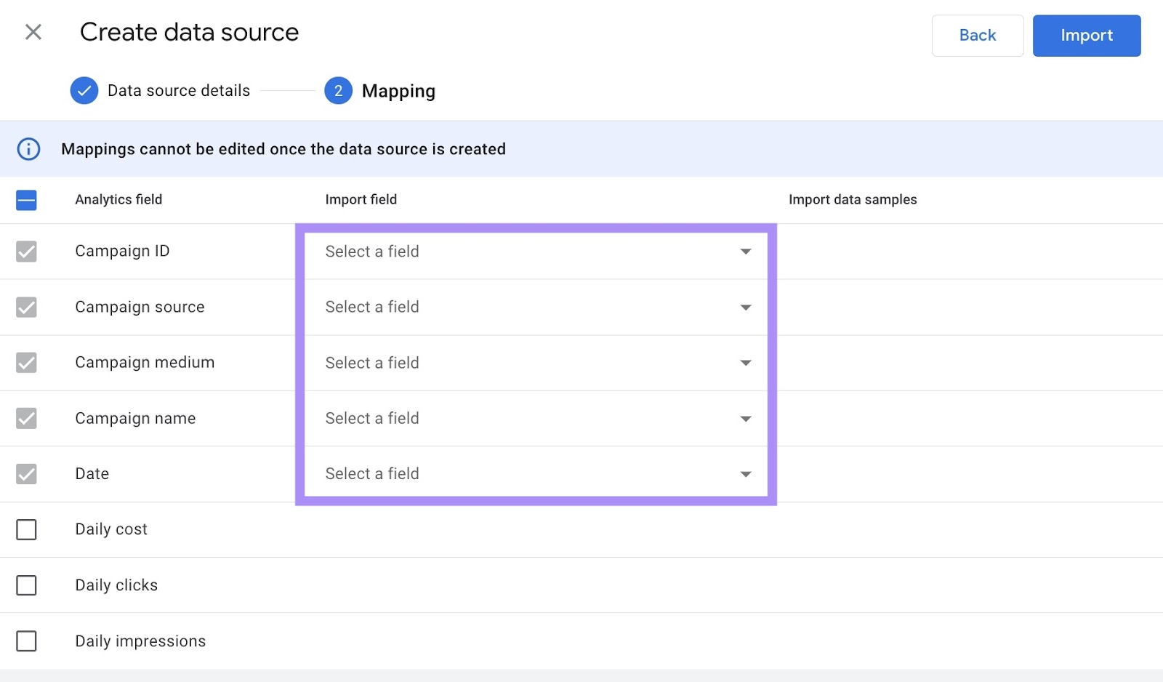This screenshot has height=682, width=1163.
Task: Click the Back button
Action: 977,35
